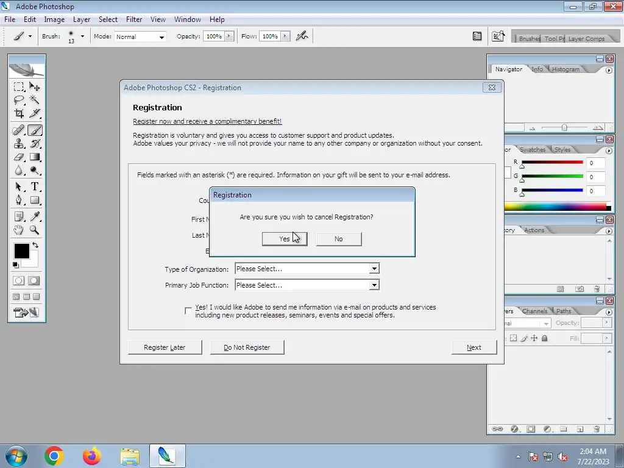This screenshot has width=624, height=468.
Task: Click the Opacity value field
Action: [214, 36]
